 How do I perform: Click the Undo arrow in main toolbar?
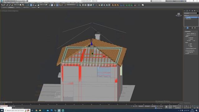pyautogui.click(x=2, y=5)
